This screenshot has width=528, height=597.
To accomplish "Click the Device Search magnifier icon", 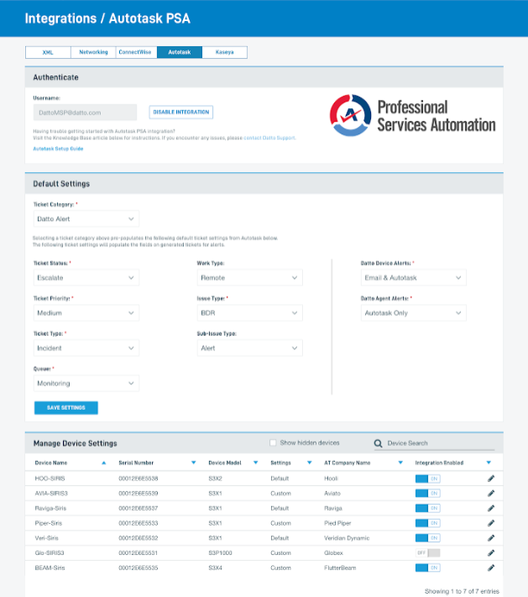I will [378, 443].
